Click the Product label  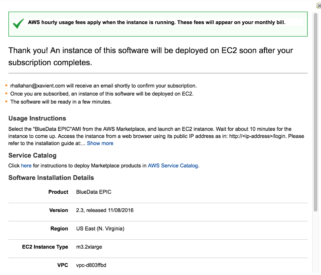pos(58,192)
